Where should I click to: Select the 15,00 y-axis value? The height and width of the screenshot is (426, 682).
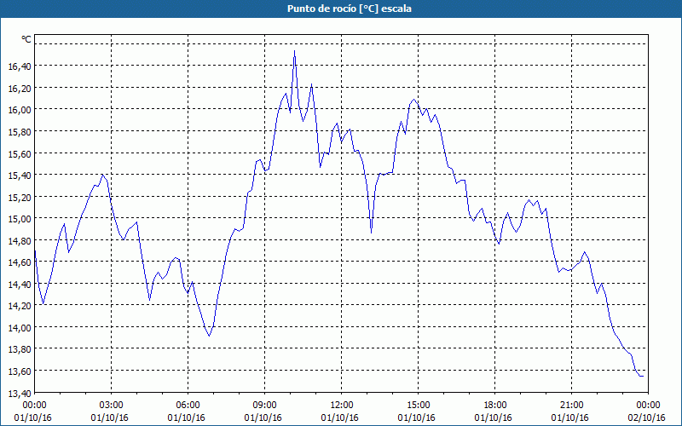[x=20, y=219]
